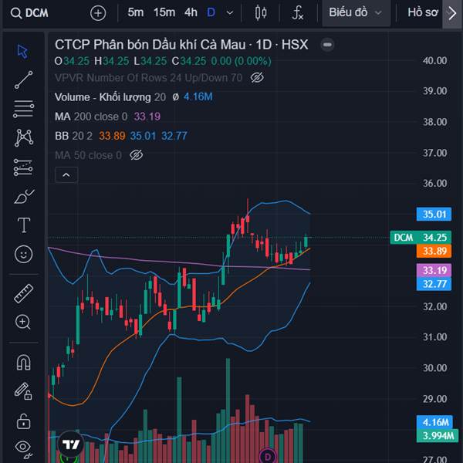The height and width of the screenshot is (463, 463).
Task: Select the BB 20 2 legend
Action: click(73, 136)
